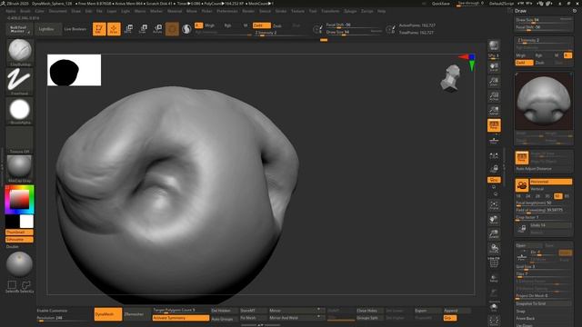Click the camera icon in Draw panel
Image resolution: width=582 pixels, height=327 pixels.
point(521,184)
